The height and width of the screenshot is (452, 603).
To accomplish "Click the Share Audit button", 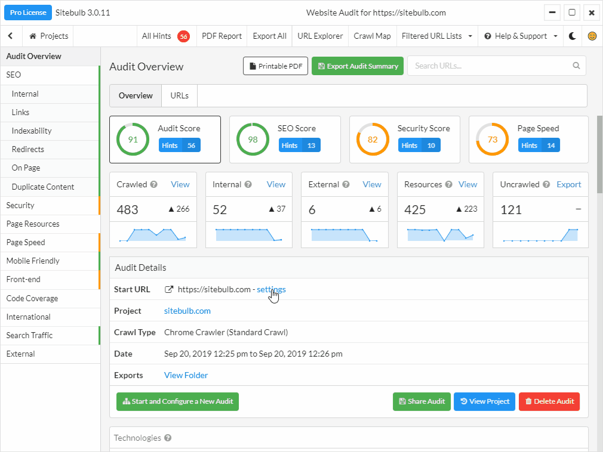I will click(x=422, y=401).
